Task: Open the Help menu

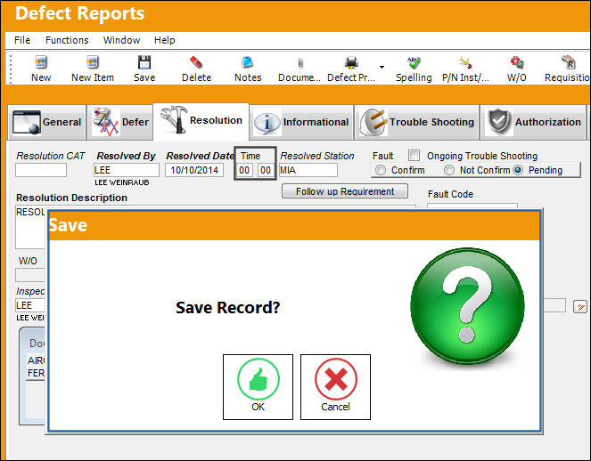Action: [x=164, y=40]
